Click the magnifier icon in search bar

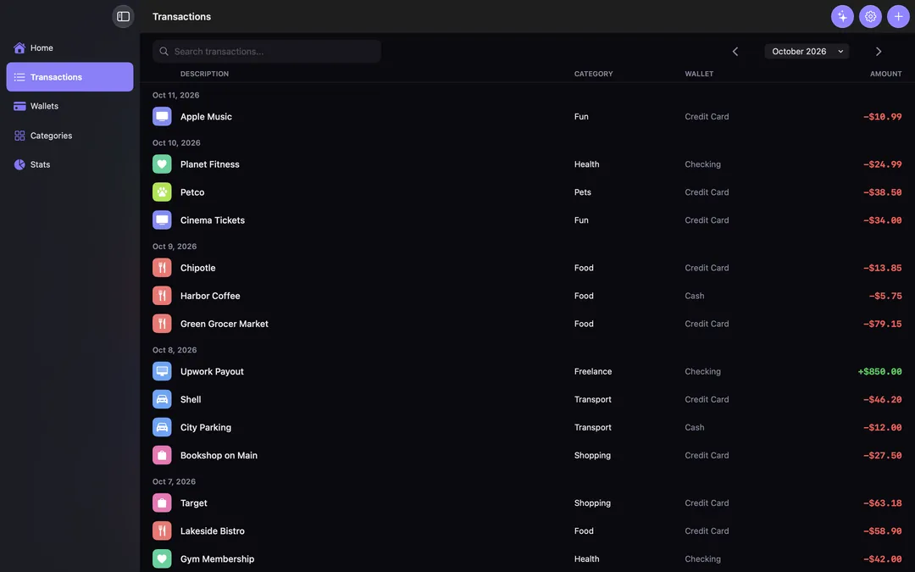click(164, 52)
